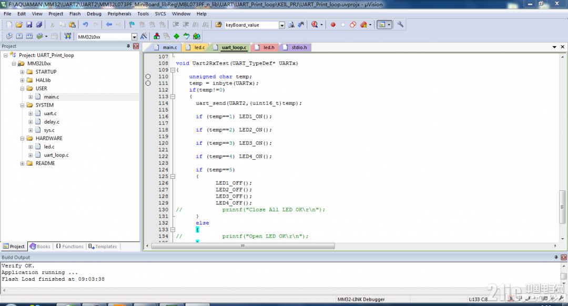Open a file using the folder icon
Screen dimensions: 568x306
coord(19,25)
